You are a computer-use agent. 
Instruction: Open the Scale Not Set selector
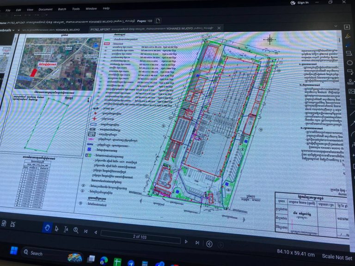click(337, 257)
